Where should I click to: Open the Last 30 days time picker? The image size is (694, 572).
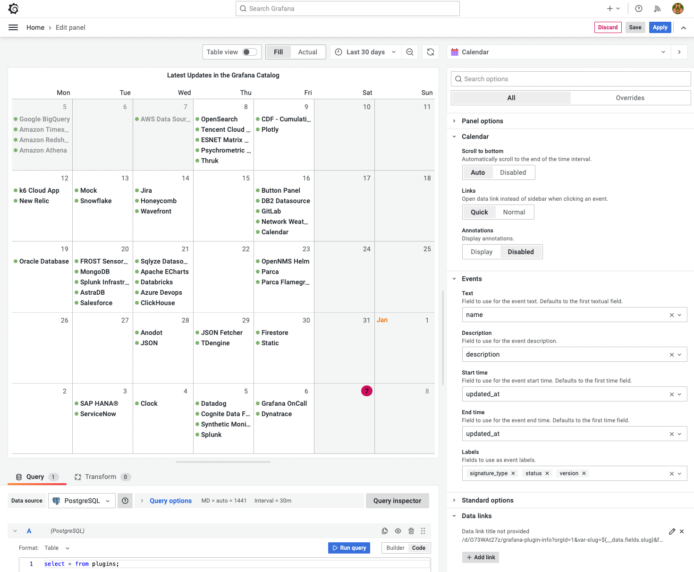(366, 52)
